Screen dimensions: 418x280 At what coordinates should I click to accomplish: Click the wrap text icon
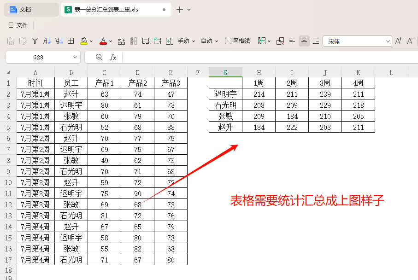146,41
